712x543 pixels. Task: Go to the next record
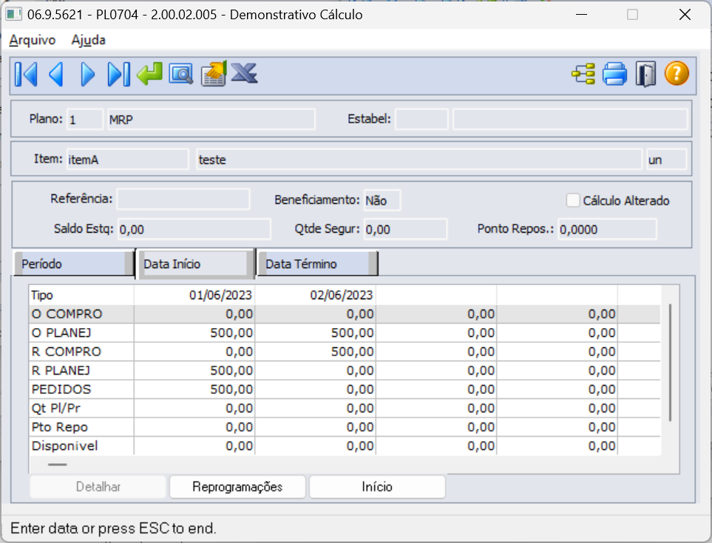87,74
